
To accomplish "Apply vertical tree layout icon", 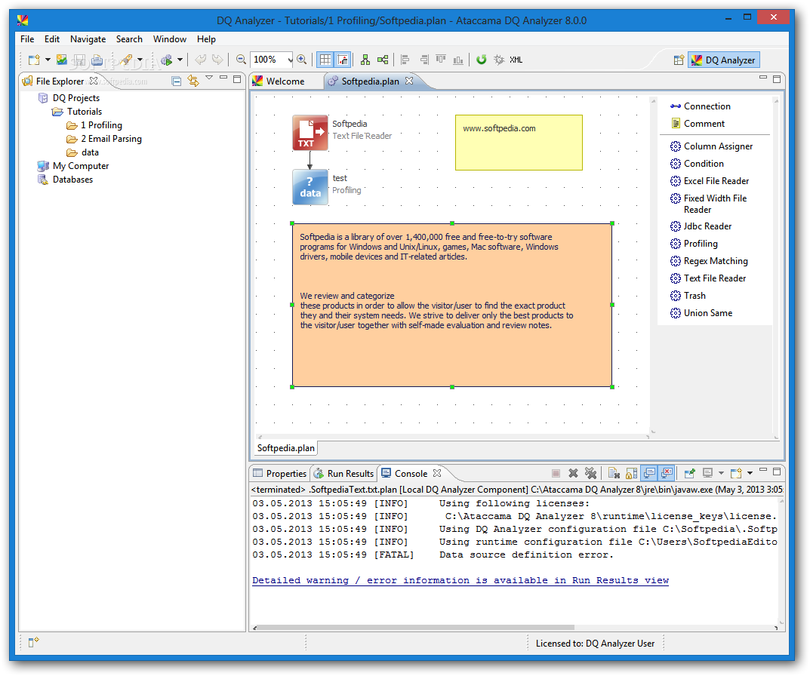I will (365, 60).
